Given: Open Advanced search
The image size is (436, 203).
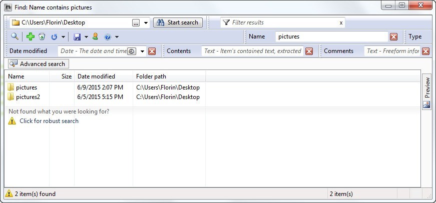Looking at the screenshot, I should click(x=39, y=64).
